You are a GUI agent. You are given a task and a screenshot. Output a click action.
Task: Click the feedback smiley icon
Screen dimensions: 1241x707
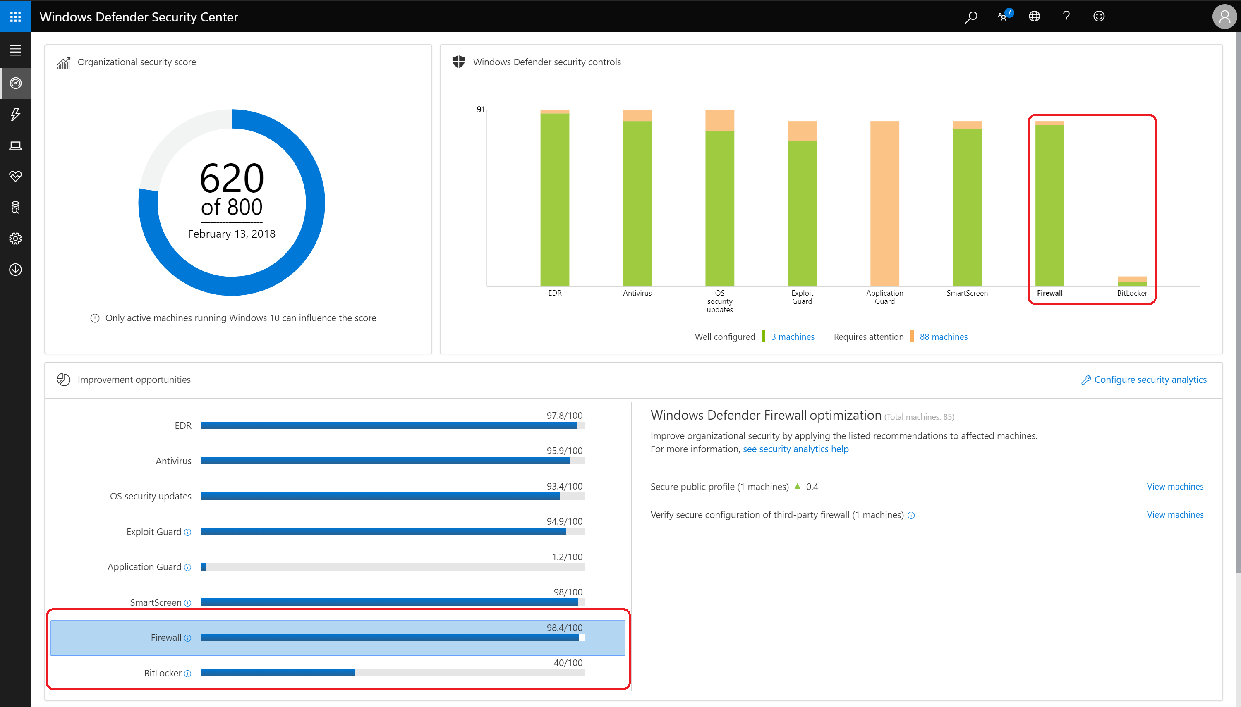tap(1099, 17)
